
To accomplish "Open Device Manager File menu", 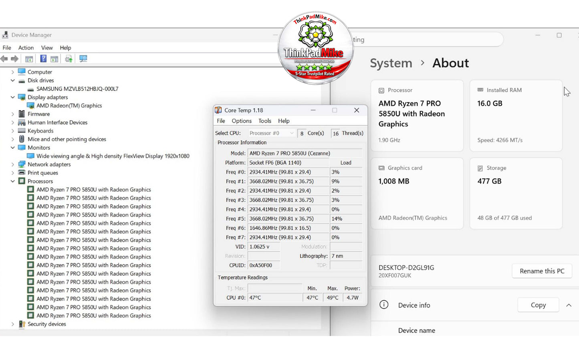I will point(7,48).
